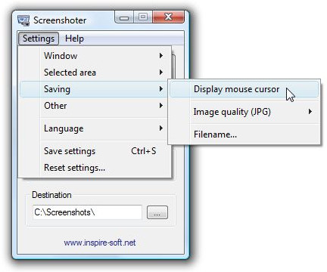This screenshot has height=272, width=327.
Task: Minimize the Screenshoter window
Action: [124, 17]
